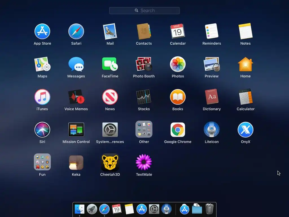The image size is (289, 217).
Task: Open the Maps app
Action: [42, 64]
